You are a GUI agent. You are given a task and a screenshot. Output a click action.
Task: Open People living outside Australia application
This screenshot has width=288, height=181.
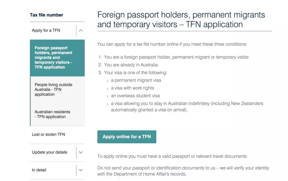point(53,90)
